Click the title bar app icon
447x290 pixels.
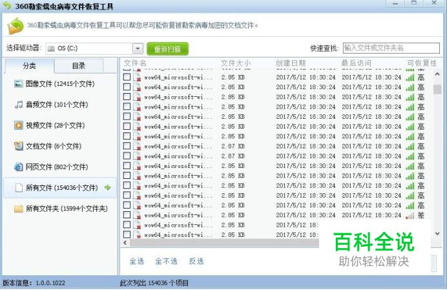pyautogui.click(x=7, y=5)
